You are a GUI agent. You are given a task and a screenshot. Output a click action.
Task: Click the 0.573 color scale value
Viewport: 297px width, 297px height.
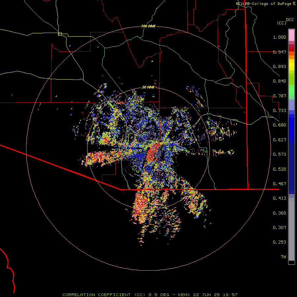280,154
